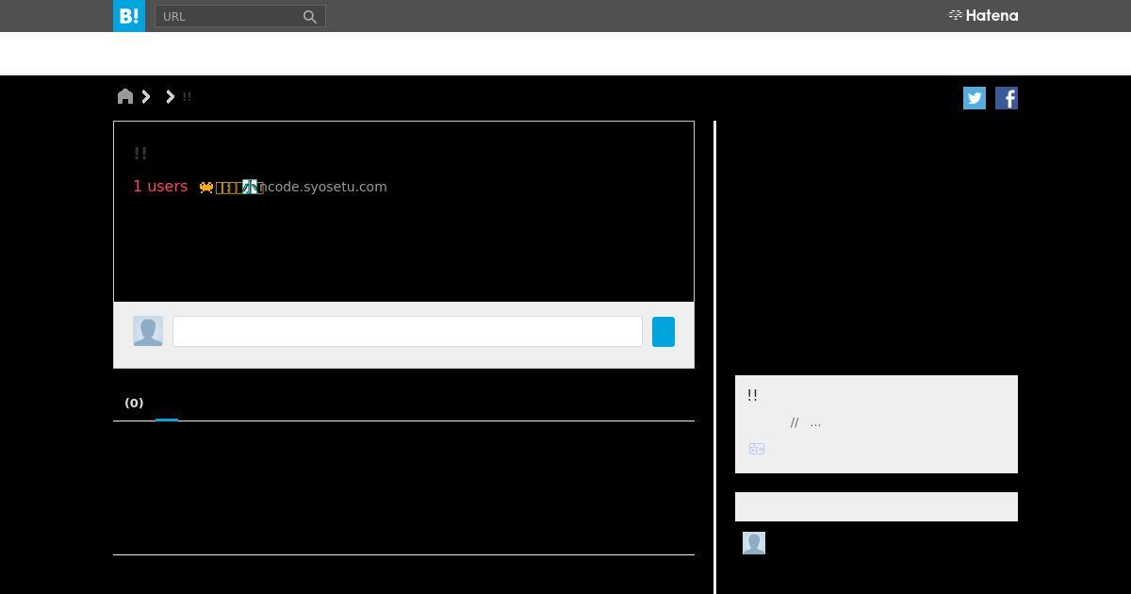Image resolution: width=1131 pixels, height=594 pixels.
Task: Click the magnifier search icon in header
Action: [310, 16]
